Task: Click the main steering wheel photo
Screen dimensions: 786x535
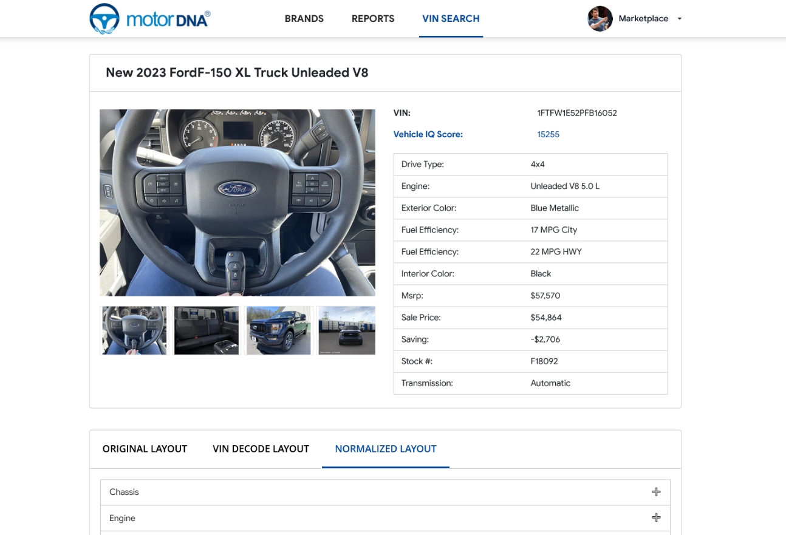Action: pyautogui.click(x=237, y=202)
